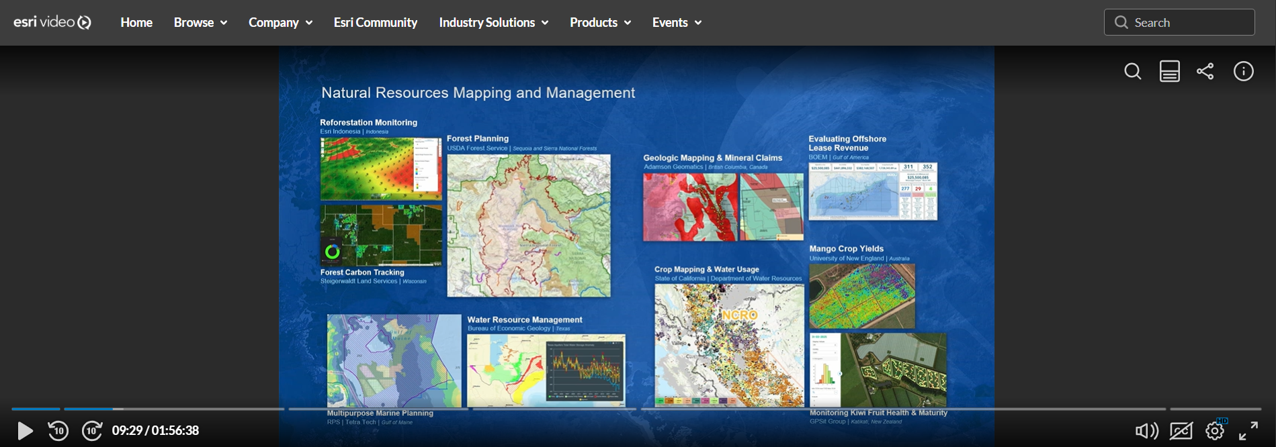Enter fullscreen mode
Viewport: 1276px width, 447px height.
tap(1248, 430)
